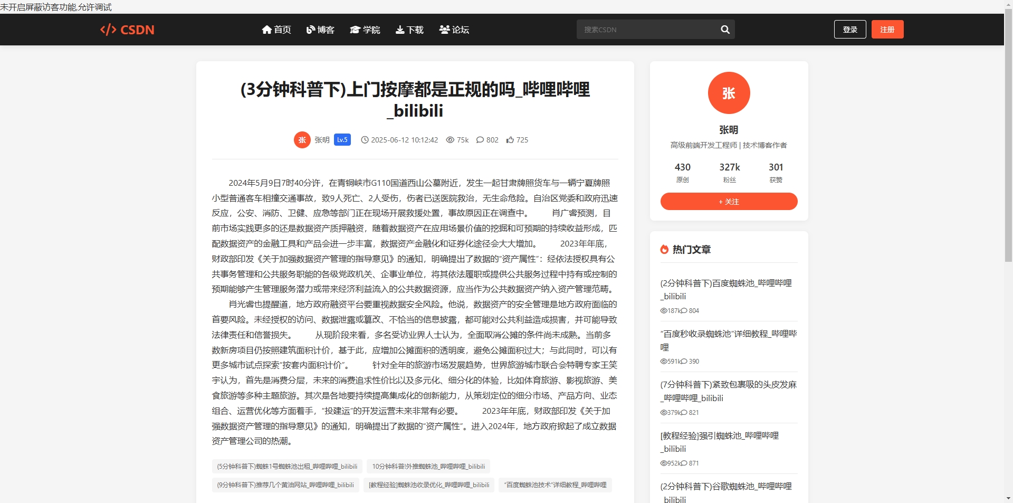
Task: Click the CSDN logo
Action: (127, 30)
